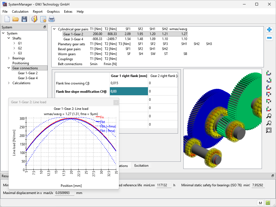Open the Calculation menu
The height and width of the screenshot is (207, 276).
tap(20, 12)
